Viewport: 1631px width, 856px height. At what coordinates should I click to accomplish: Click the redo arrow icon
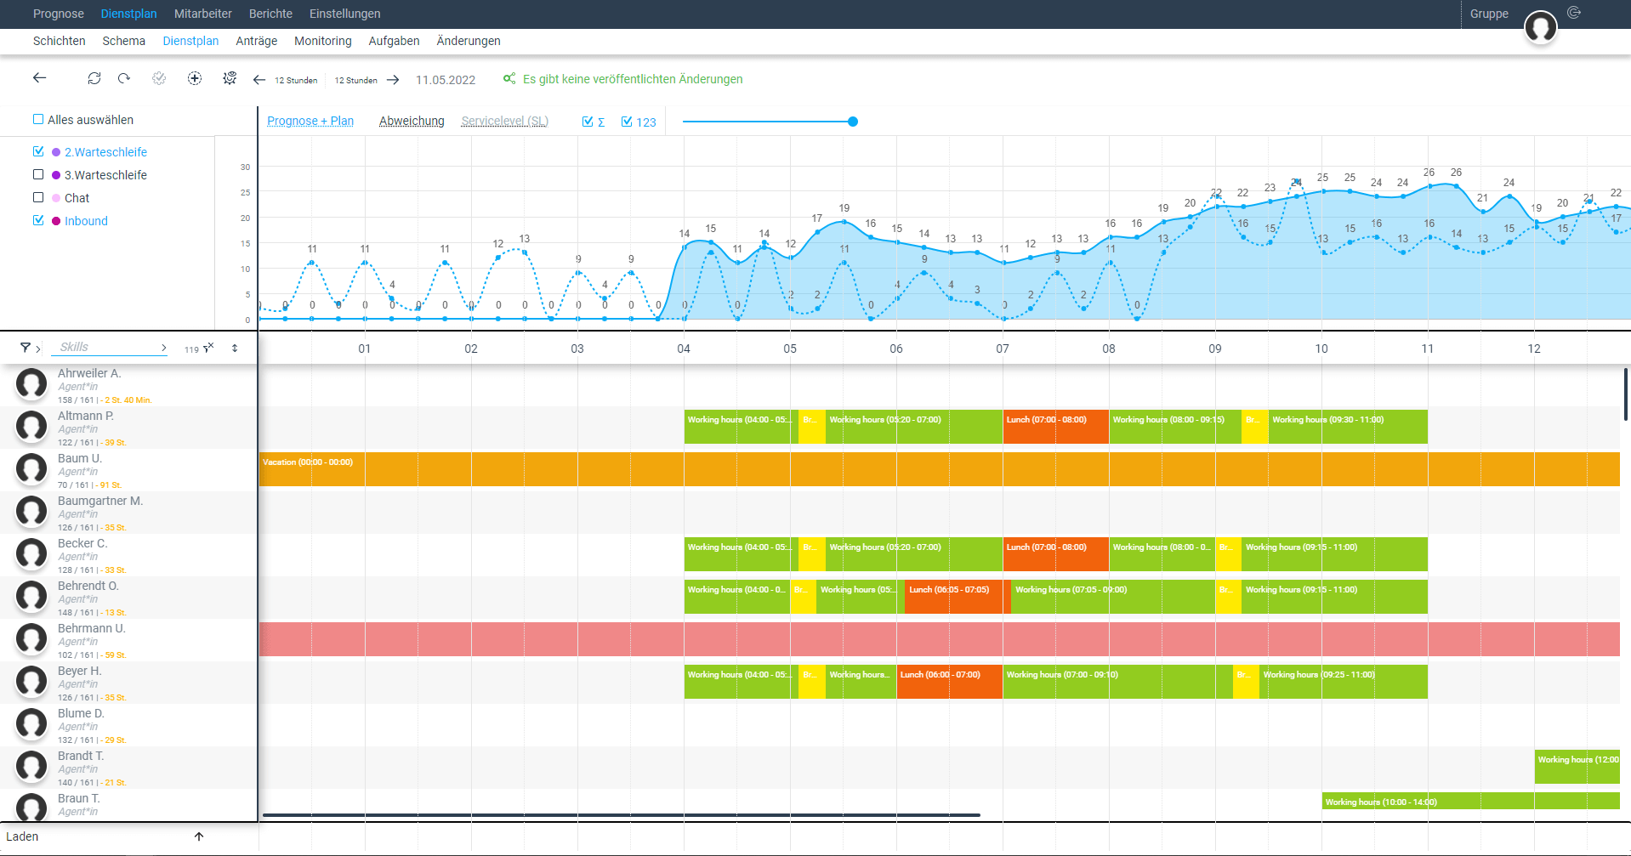124,78
